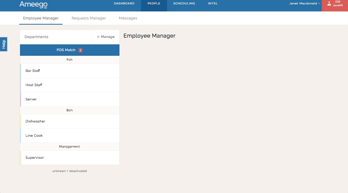Open the Intel menu
The height and width of the screenshot is (193, 348).
213,4
